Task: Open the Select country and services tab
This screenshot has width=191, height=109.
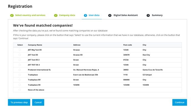Action: 30,15
